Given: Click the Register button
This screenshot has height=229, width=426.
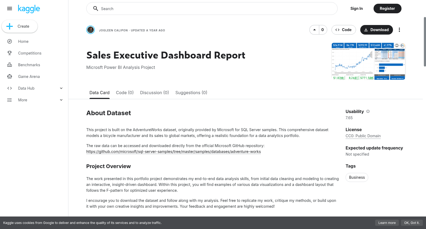Looking at the screenshot, I should [x=387, y=9].
